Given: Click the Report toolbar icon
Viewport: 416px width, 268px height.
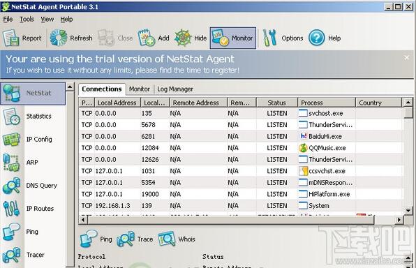Looking at the screenshot, I should pos(10,38).
